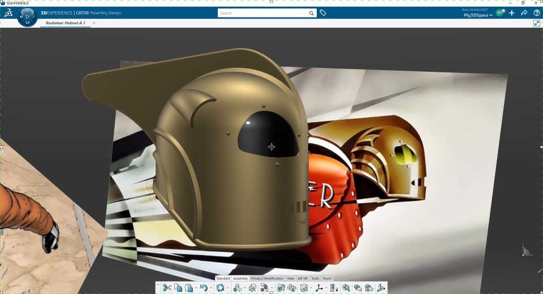Open the Update dropdown arrow
The height and width of the screenshot is (294, 543).
tap(227, 288)
